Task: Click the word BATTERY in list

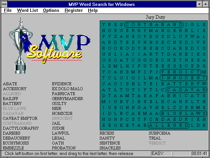Action: (12, 104)
